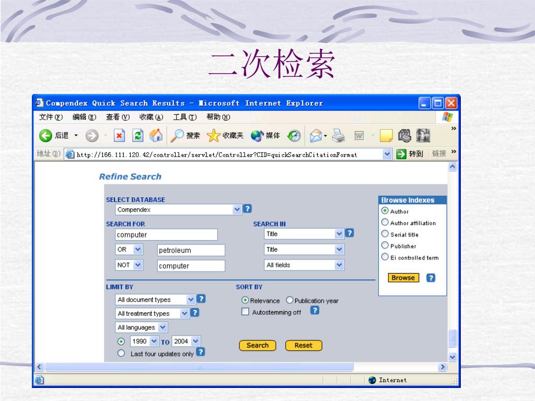Click the Browse button

(x=403, y=278)
